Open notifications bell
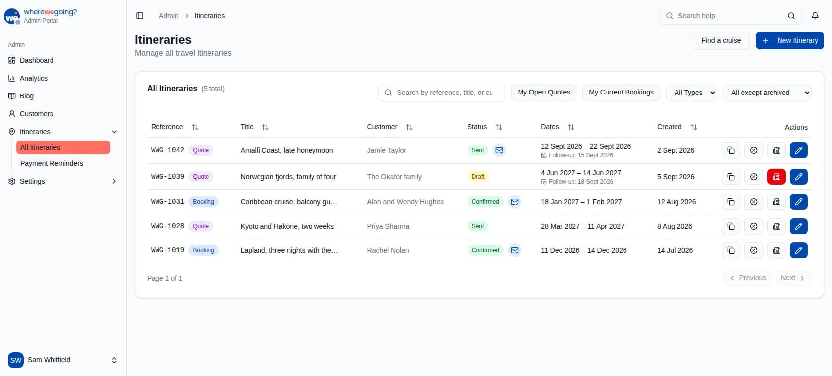Image resolution: width=832 pixels, height=376 pixels. (815, 16)
